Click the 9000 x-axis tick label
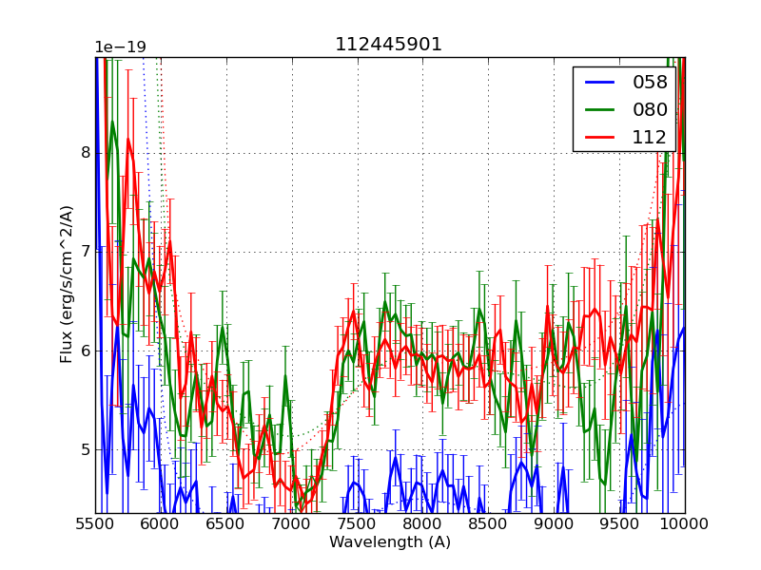 point(554,523)
